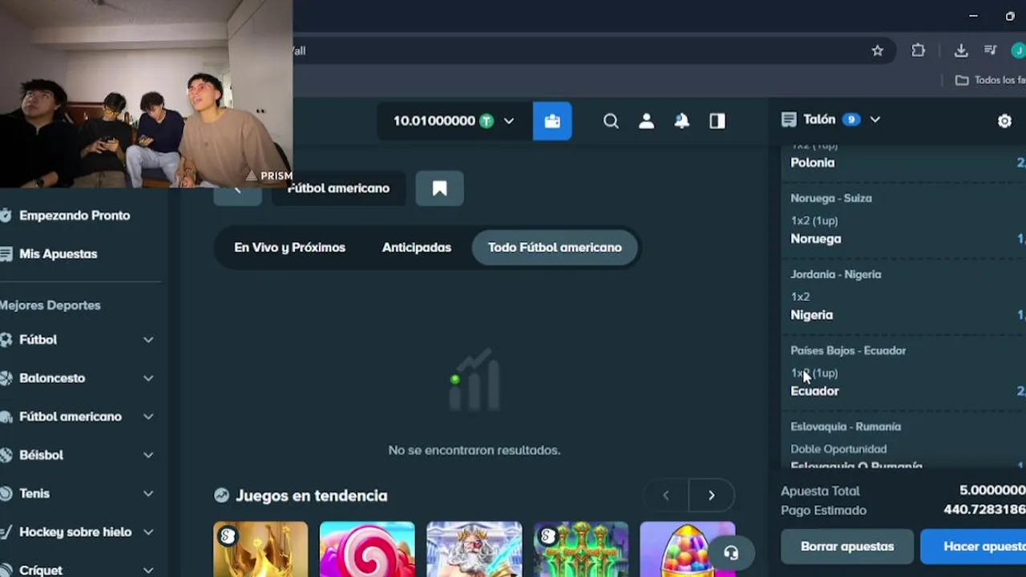Restore down the browser window
This screenshot has width=1026, height=577.
(x=1010, y=16)
